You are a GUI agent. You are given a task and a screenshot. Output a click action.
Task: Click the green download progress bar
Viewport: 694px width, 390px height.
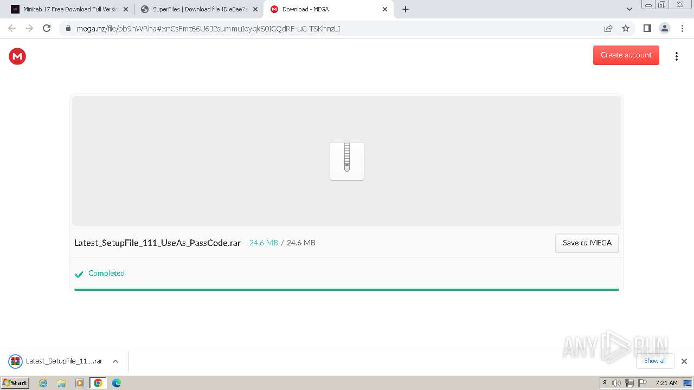coord(346,290)
